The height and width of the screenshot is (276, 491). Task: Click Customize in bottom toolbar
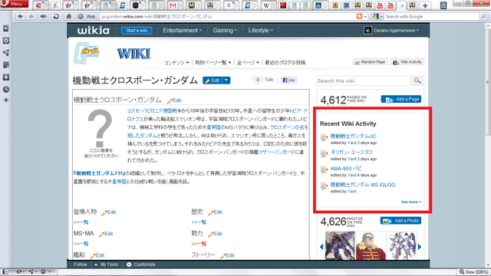(140, 264)
